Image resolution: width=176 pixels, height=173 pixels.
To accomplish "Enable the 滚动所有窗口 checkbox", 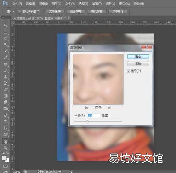I will point(19,12).
